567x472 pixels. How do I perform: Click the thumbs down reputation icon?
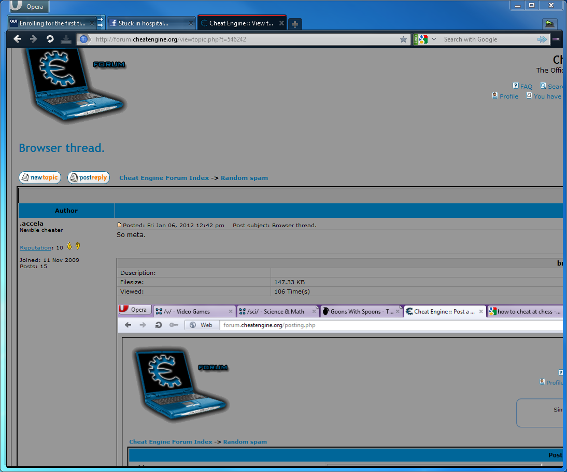(77, 246)
